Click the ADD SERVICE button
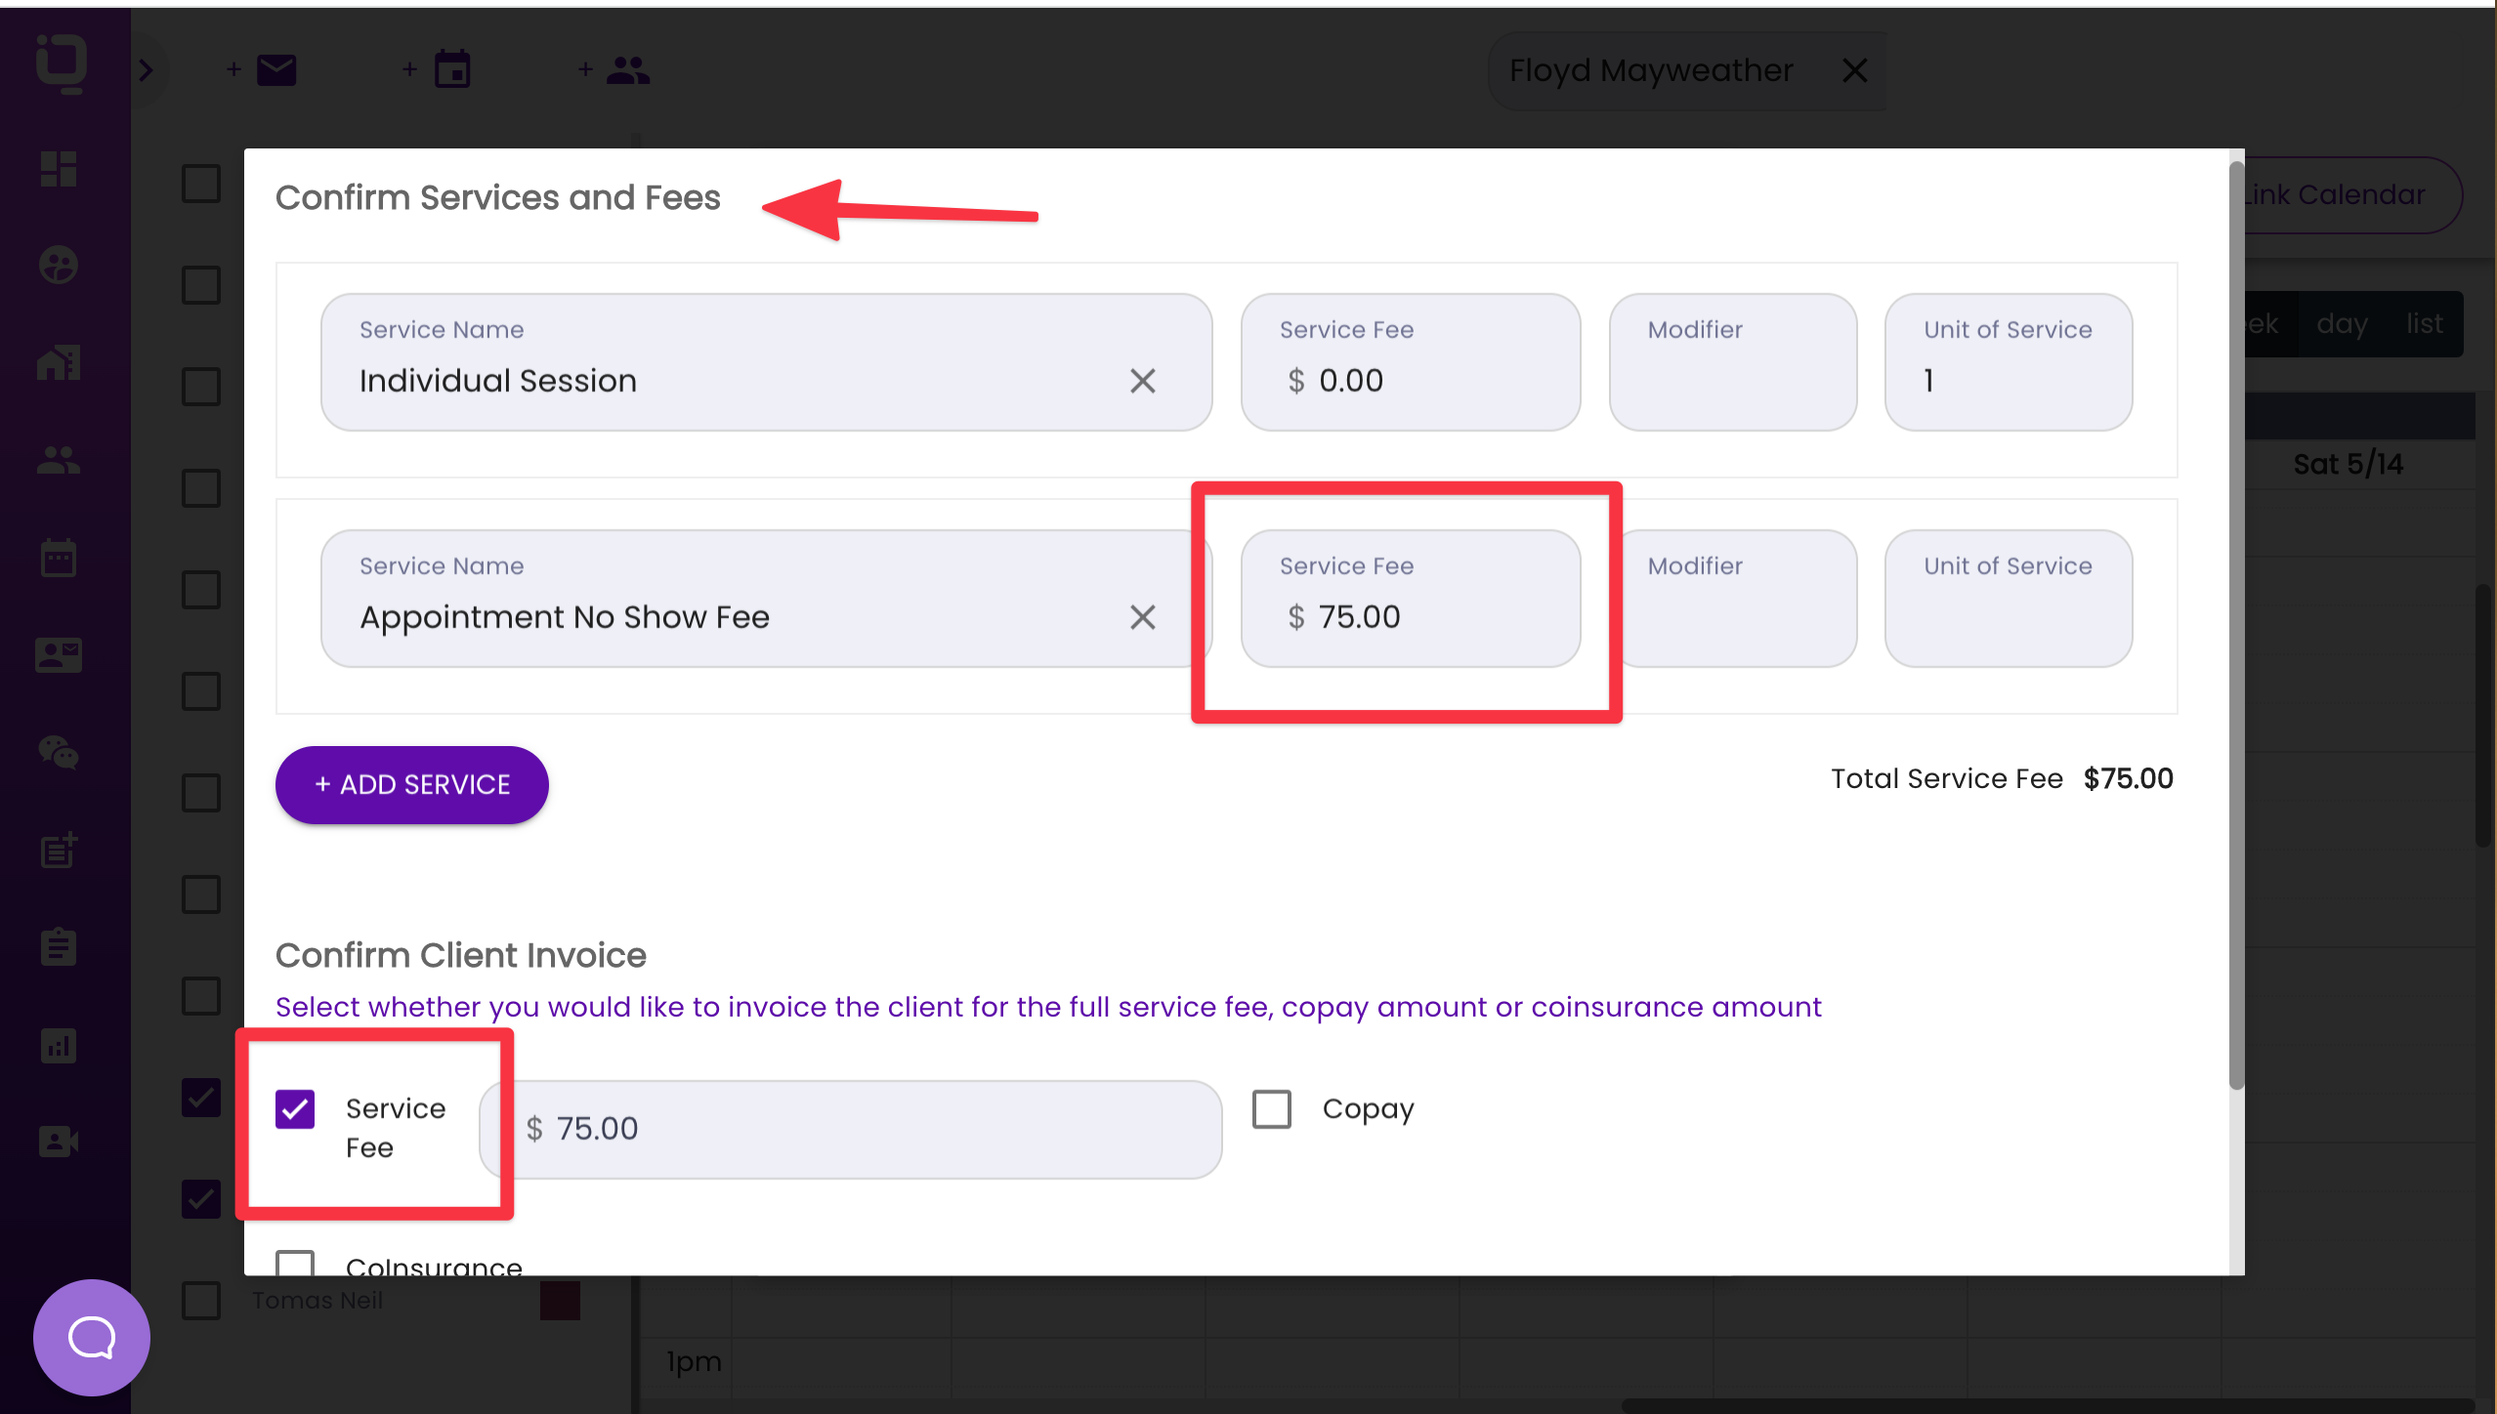 (x=411, y=784)
